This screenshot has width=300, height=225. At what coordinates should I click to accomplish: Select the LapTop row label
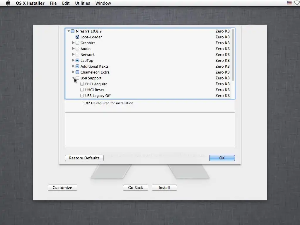point(87,61)
